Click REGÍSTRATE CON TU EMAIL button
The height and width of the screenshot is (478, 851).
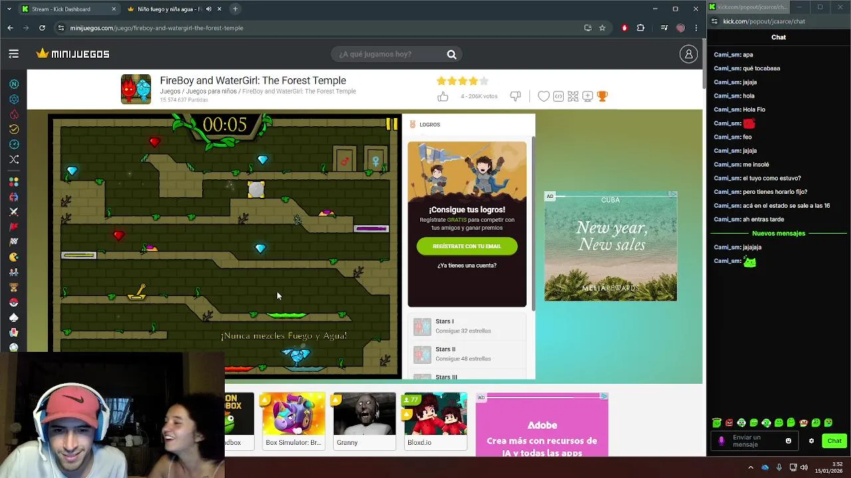[x=467, y=246]
